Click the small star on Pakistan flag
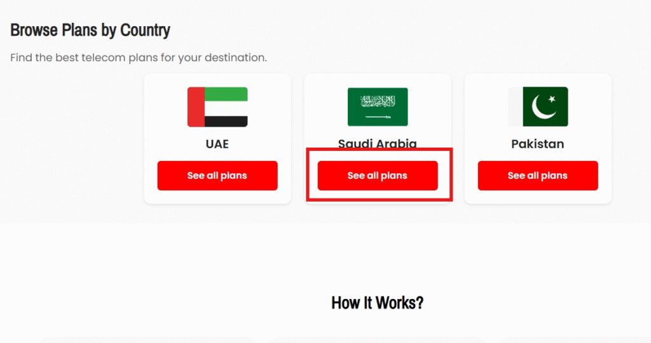 point(552,99)
